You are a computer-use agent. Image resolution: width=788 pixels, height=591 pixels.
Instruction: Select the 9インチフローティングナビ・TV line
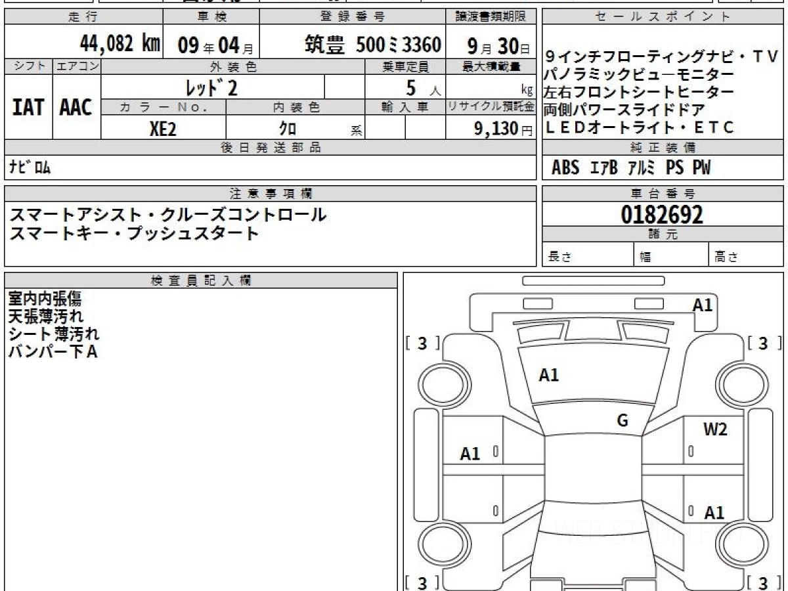click(x=661, y=57)
